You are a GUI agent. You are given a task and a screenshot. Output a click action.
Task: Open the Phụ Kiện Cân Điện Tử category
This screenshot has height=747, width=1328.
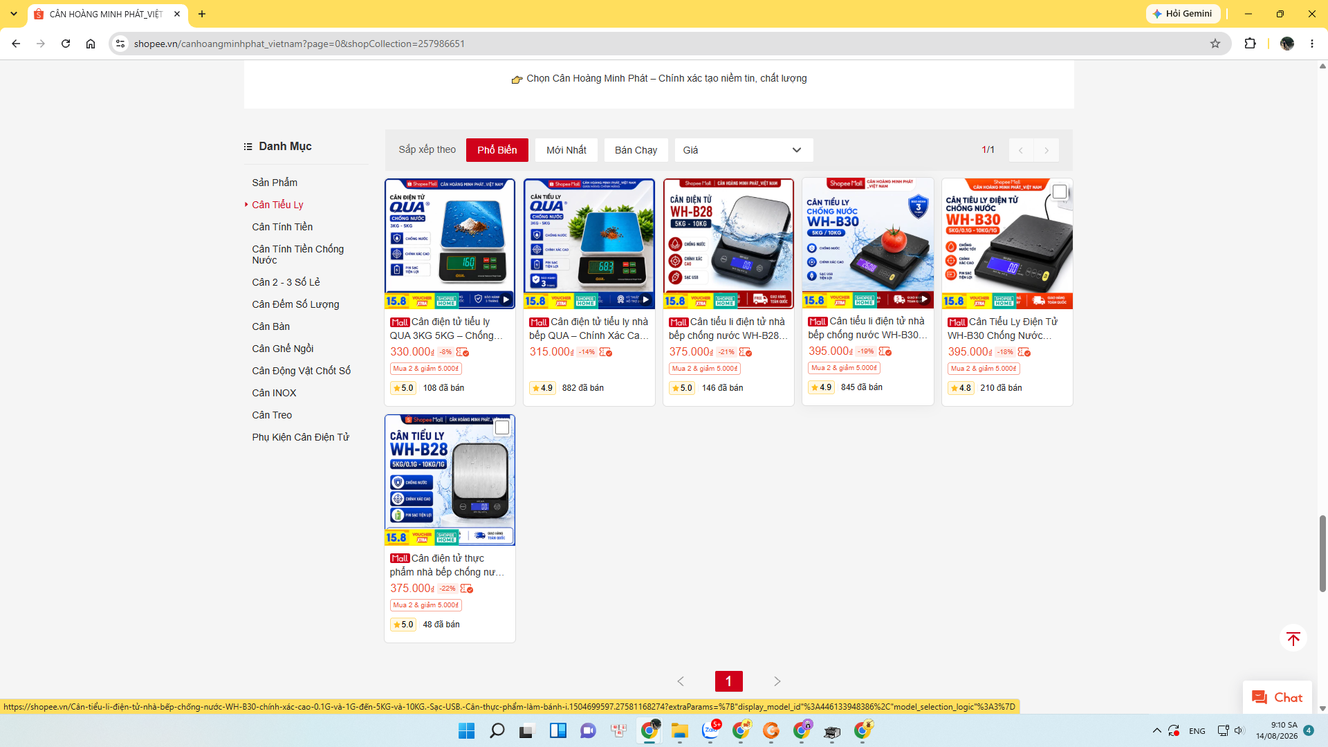click(300, 437)
